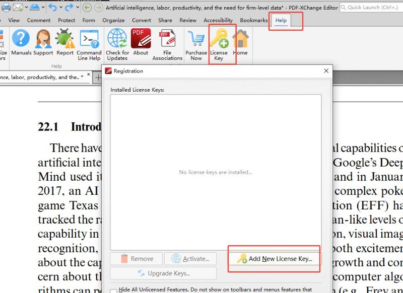The width and height of the screenshot is (403, 293).
Task: Expand the Undo history dropdown arrow
Action: (x=61, y=8)
